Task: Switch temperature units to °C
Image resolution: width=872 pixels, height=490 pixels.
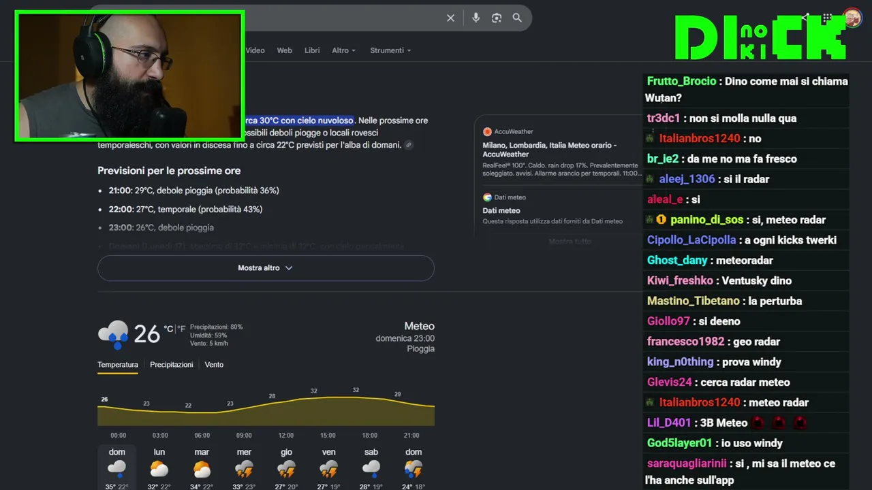Action: coord(168,329)
